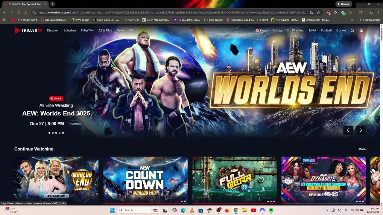Browse the Cricket category

(341, 30)
